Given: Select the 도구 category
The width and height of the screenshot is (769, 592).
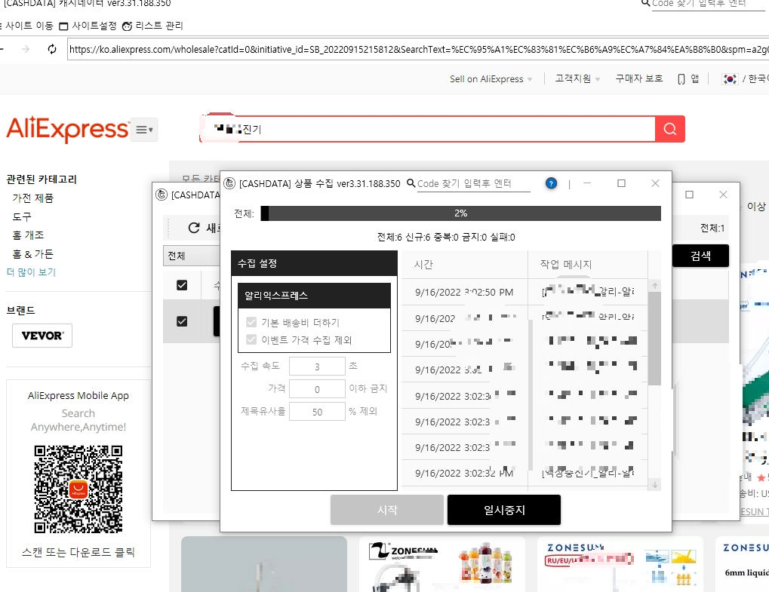Looking at the screenshot, I should pyautogui.click(x=22, y=216).
